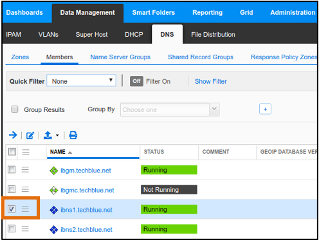Open the ibgm.techblue.net member link
Image resolution: width=319 pixels, height=242 pixels.
coord(86,171)
